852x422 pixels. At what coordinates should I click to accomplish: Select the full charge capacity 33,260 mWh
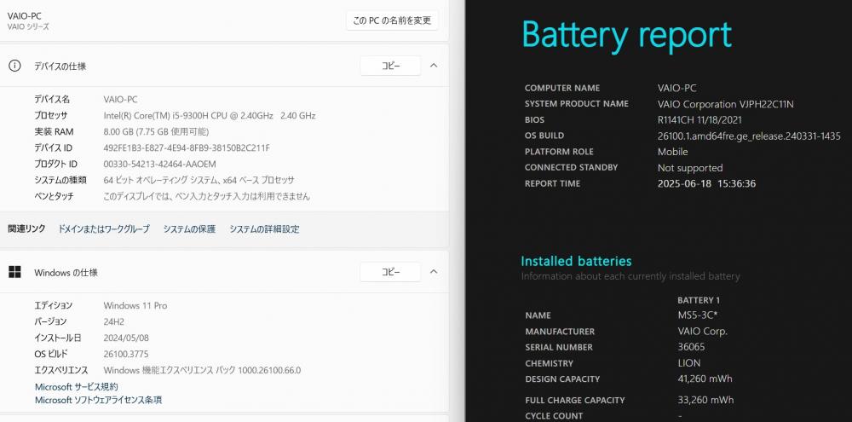tap(705, 400)
